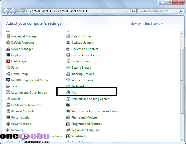186x144 pixels.
Task: Expand the arrow after Control Panel breadcrumb
Action: point(51,11)
